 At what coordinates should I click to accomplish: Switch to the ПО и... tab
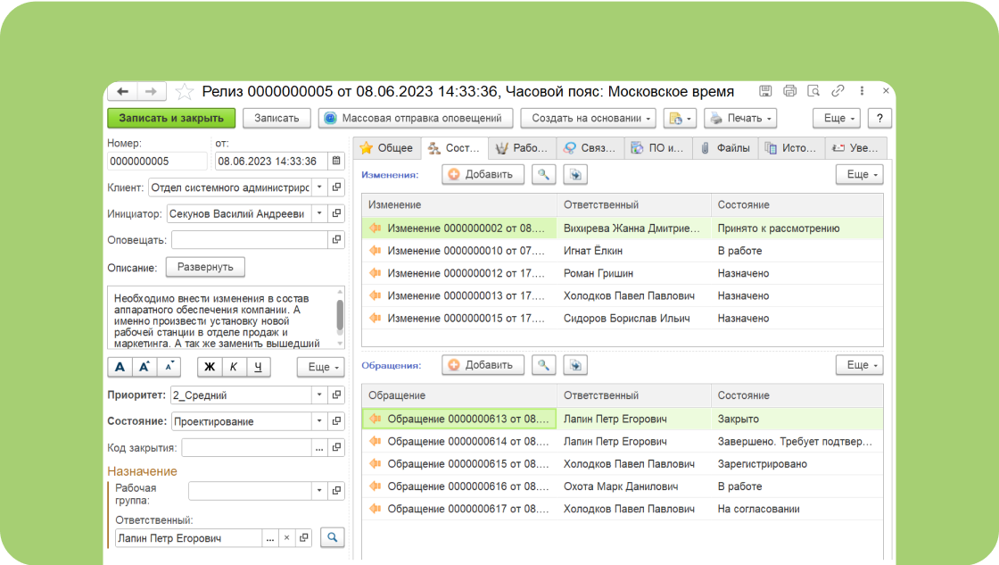[657, 148]
